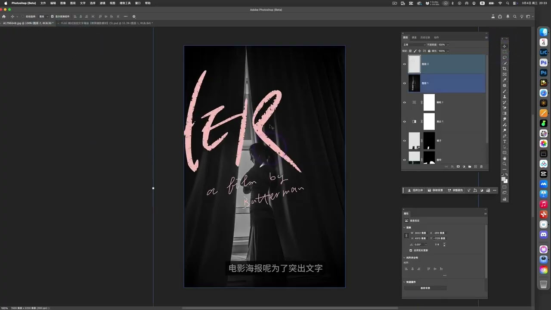Flip vertically in Properties panel
Screen dimensions: 551x310
click(x=444, y=245)
